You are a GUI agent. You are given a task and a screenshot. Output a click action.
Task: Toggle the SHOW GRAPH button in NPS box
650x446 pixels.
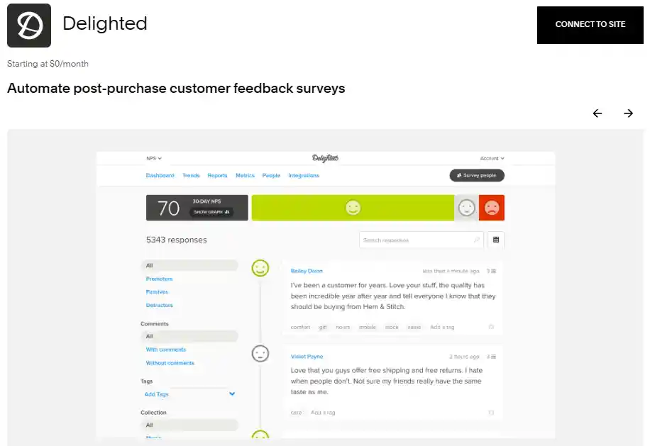[x=211, y=211]
